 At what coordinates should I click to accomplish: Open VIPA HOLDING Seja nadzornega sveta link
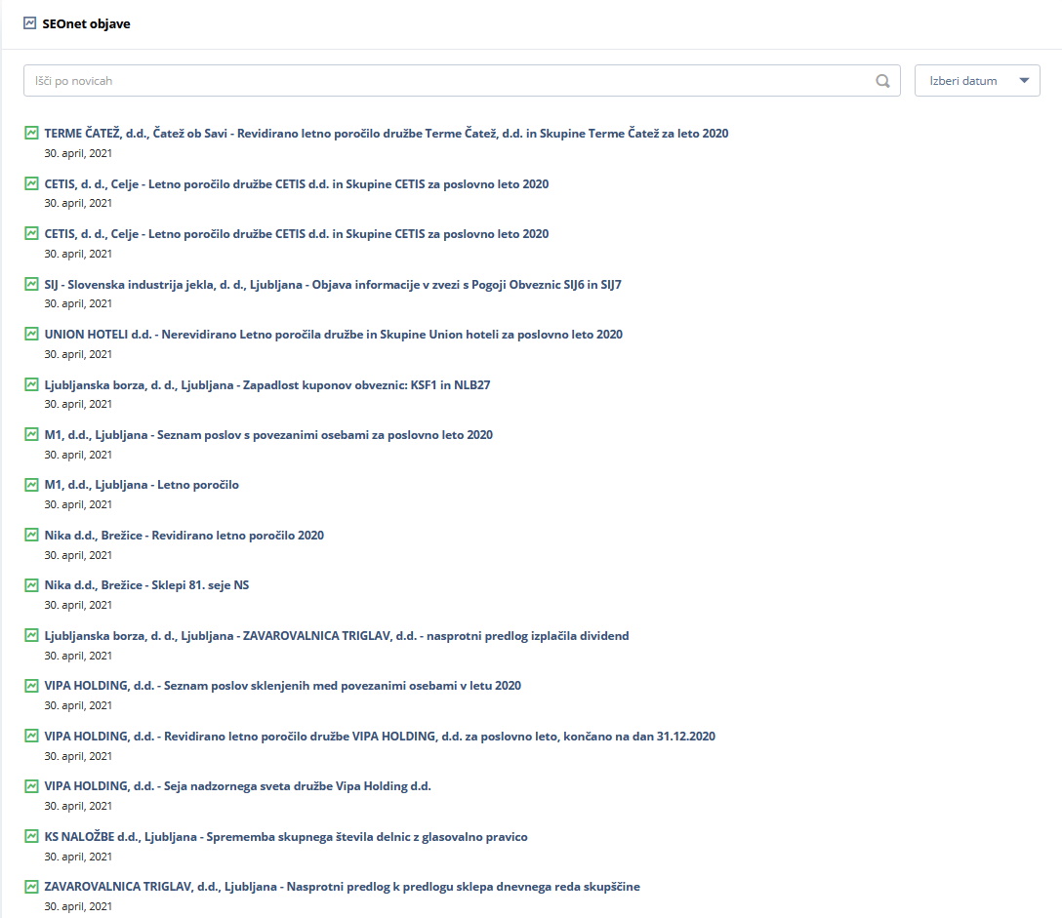[x=238, y=786]
